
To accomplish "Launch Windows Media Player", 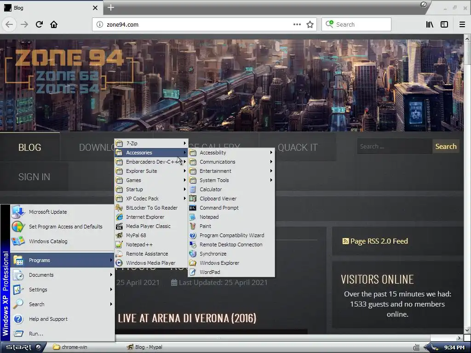I will [151, 263].
